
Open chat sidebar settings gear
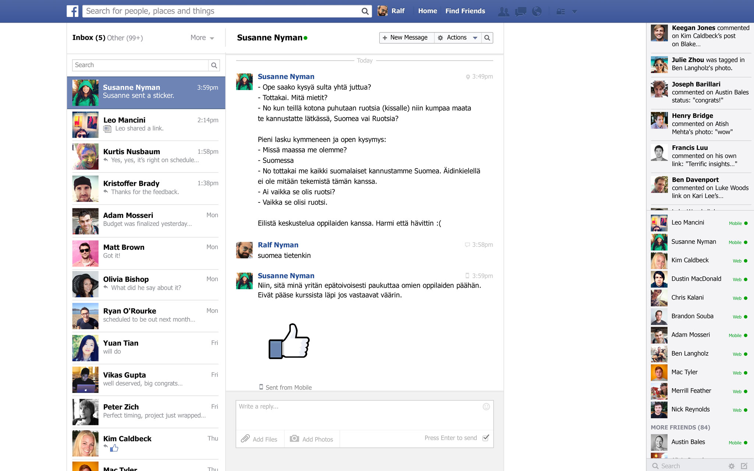click(731, 466)
